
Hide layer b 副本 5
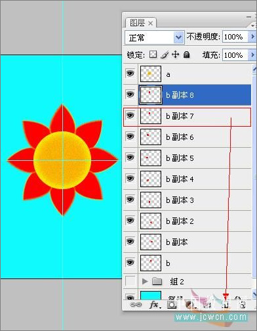130,157
